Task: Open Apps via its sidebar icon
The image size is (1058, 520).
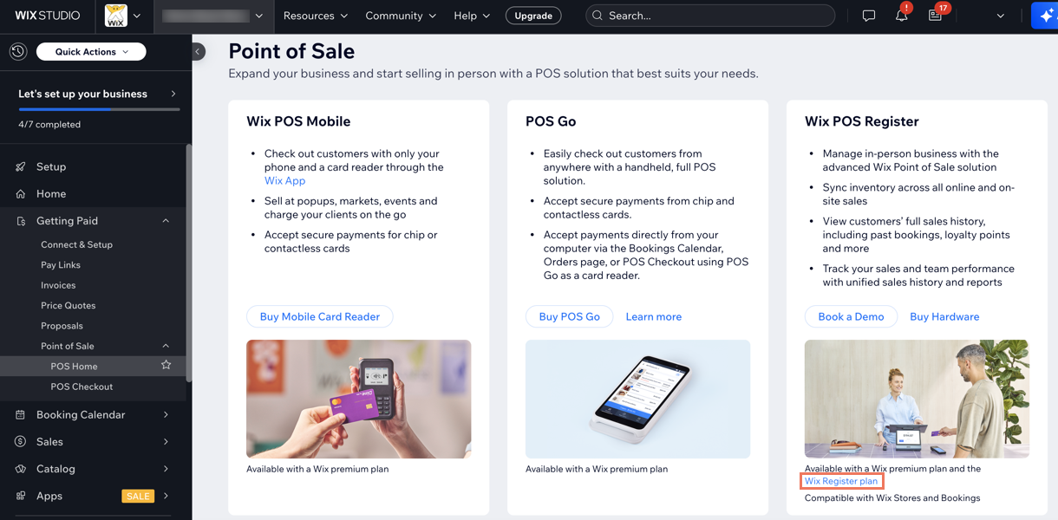Action: (x=19, y=495)
